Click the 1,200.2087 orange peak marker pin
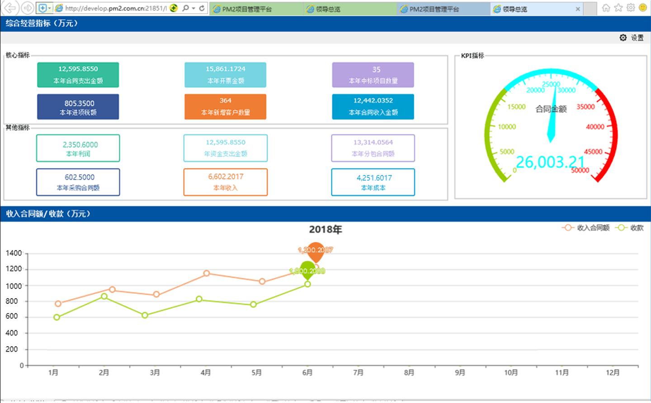This screenshot has height=403, width=651. click(316, 251)
